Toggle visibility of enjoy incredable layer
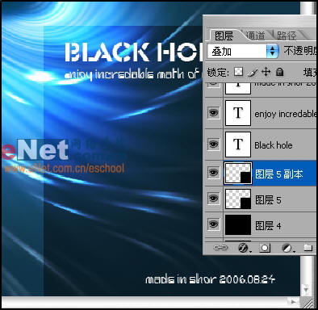 coord(214,113)
